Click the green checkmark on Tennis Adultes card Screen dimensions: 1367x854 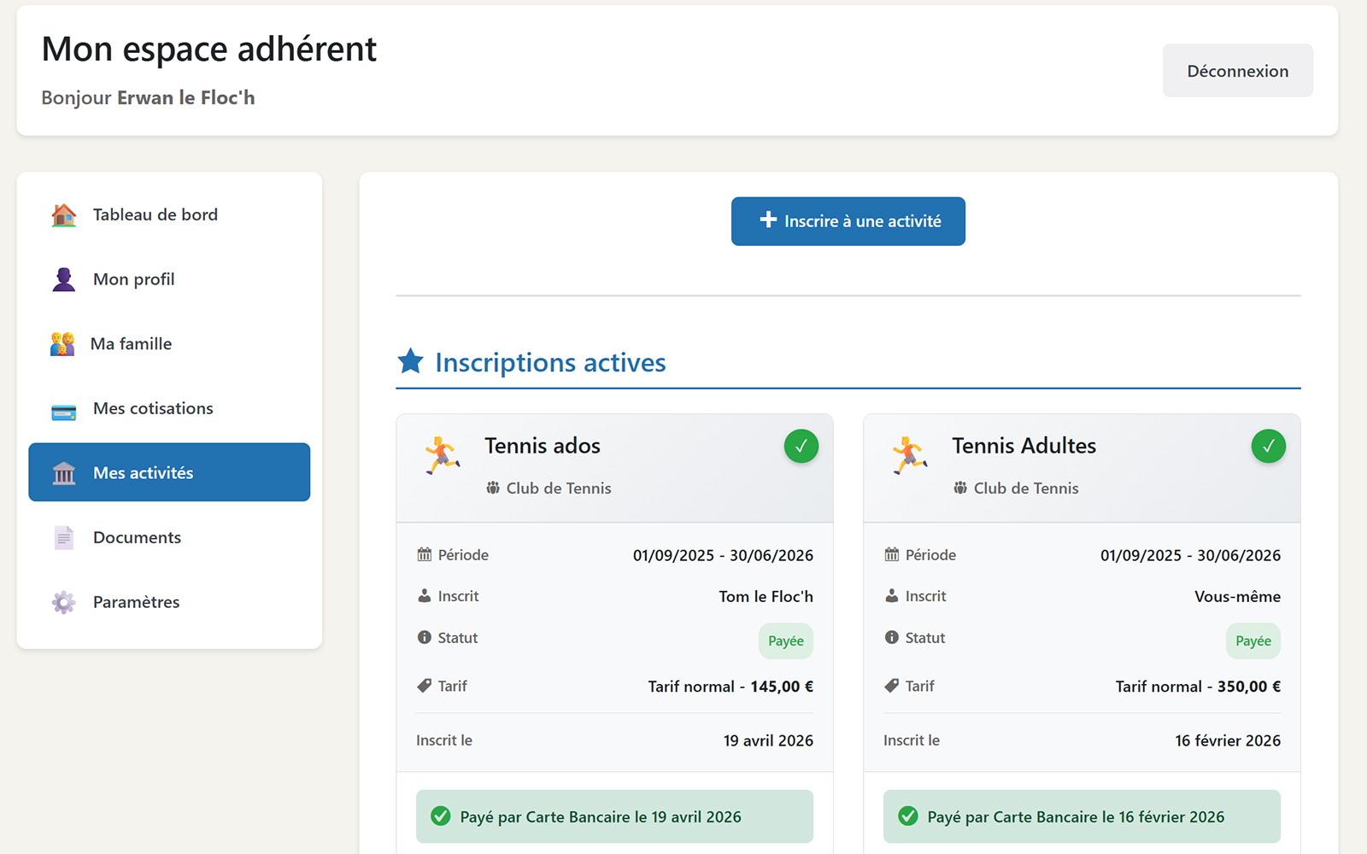[x=1269, y=446]
